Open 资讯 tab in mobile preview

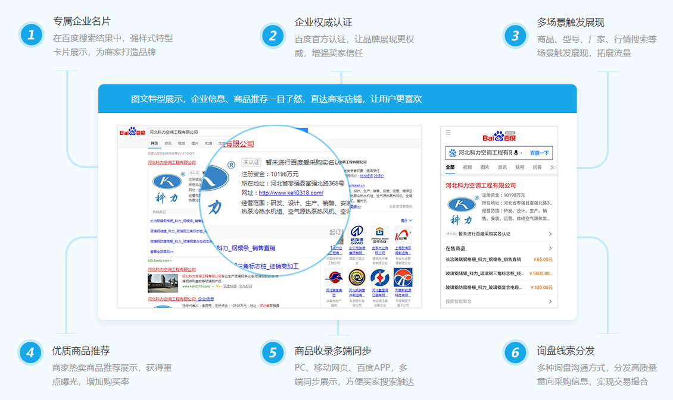(x=502, y=168)
